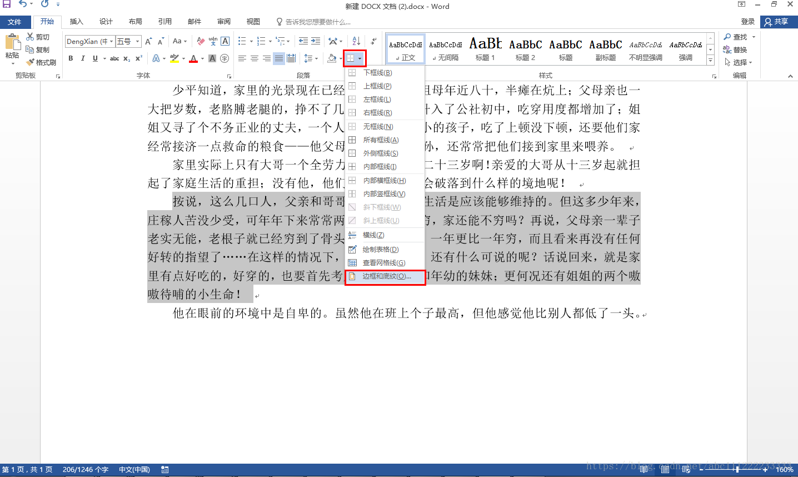
Task: Apply the No Spacing (无间隔) style
Action: click(445, 48)
